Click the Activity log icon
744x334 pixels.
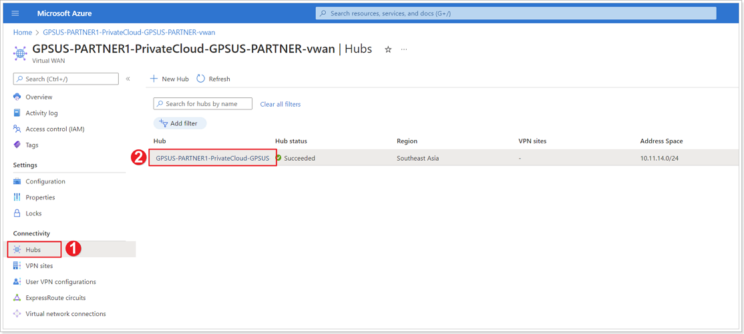(x=17, y=113)
